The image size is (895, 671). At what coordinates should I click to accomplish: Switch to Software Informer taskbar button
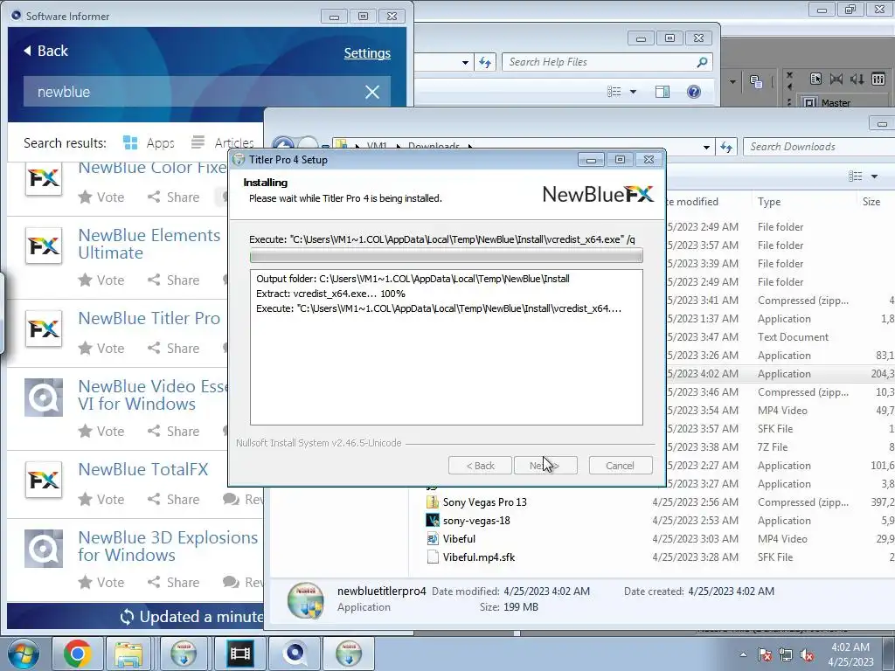(295, 654)
